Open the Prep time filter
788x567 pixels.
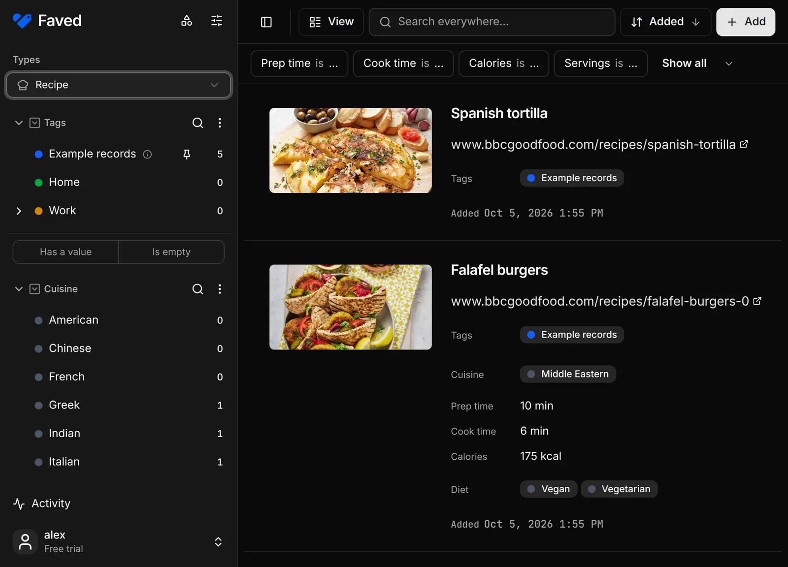299,63
